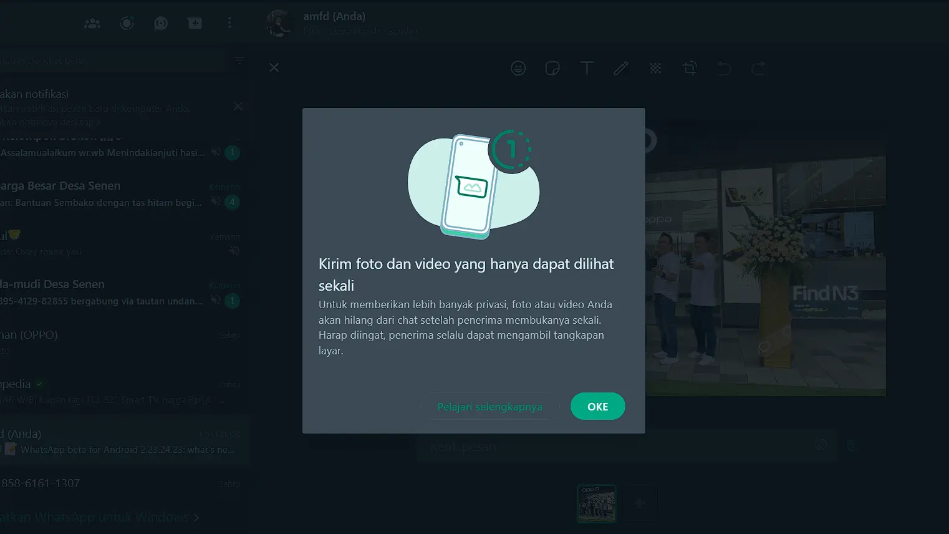Select the sticker tool in the editor toolbar
Screen dimensions: 949x534
(x=552, y=68)
